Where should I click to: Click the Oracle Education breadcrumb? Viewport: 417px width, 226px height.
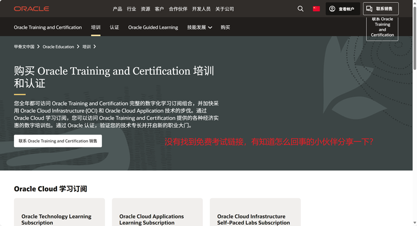58,47
